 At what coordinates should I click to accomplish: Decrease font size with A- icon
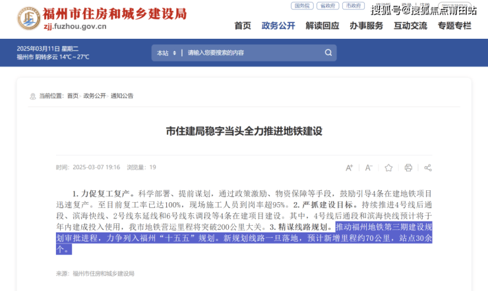pyautogui.click(x=369, y=168)
